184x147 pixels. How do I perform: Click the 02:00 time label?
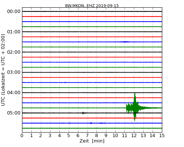pyautogui.click(x=14, y=52)
